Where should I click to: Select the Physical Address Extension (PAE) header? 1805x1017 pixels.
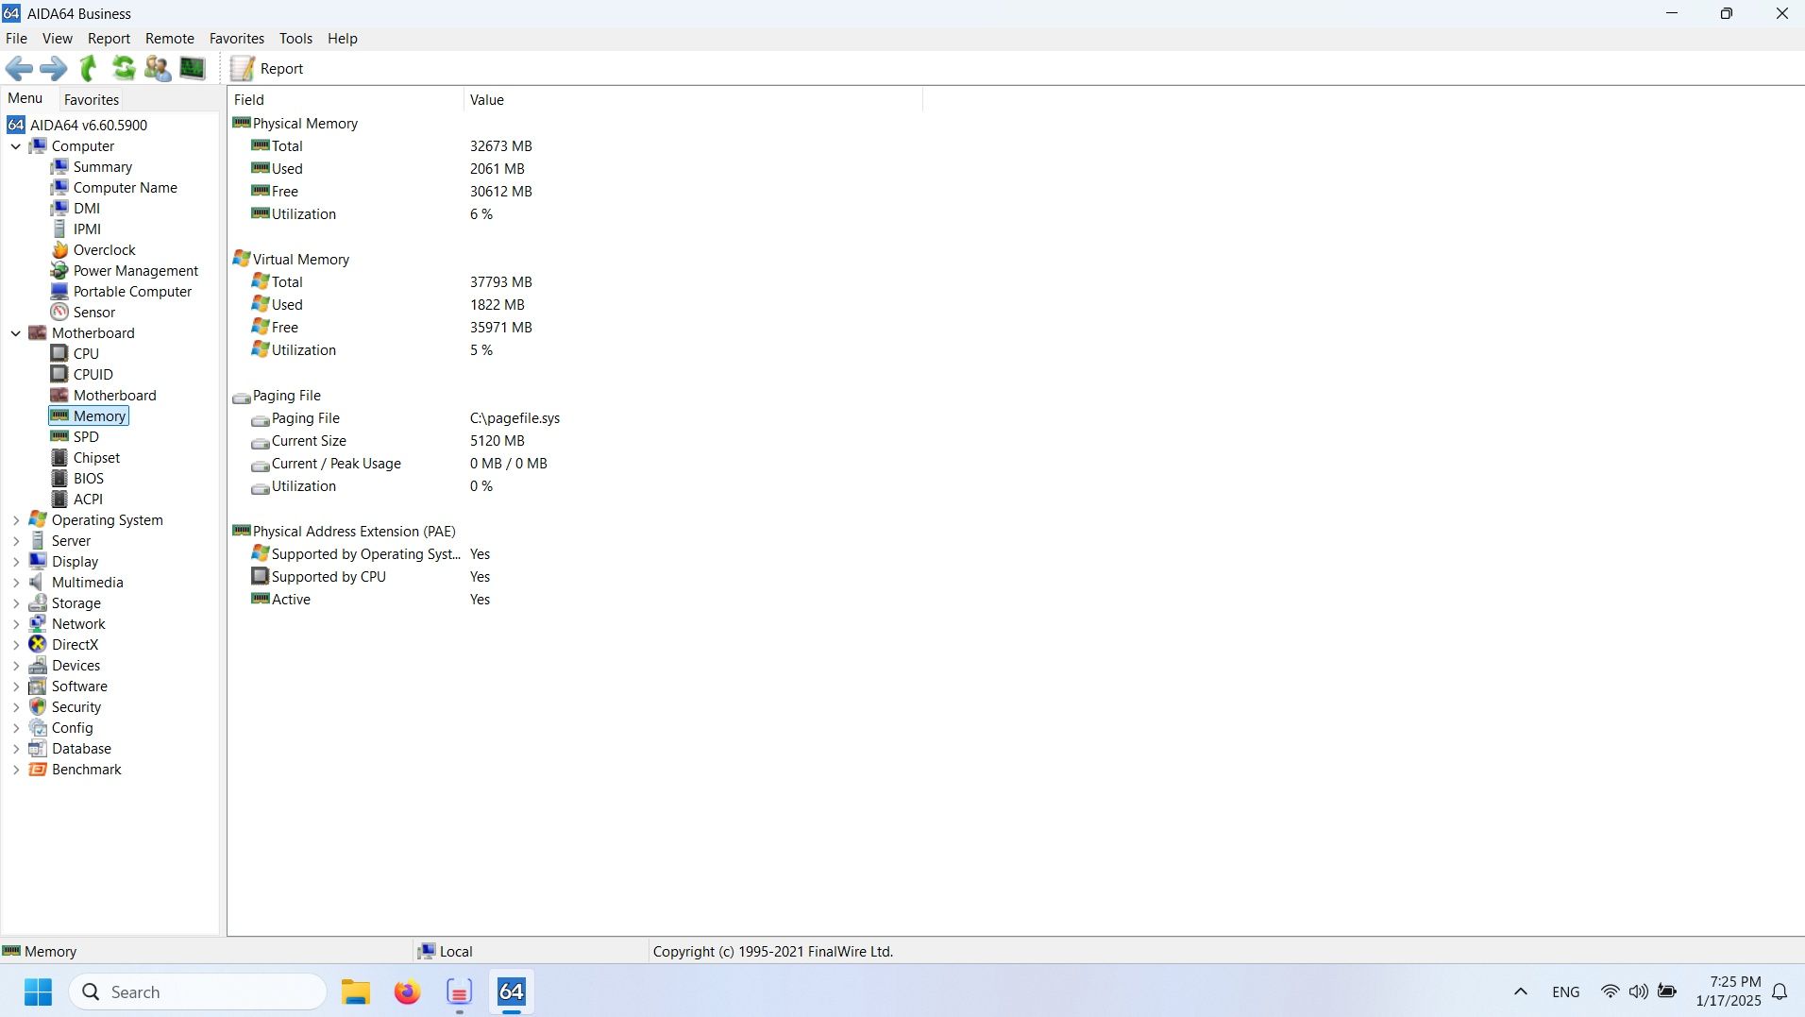(x=354, y=532)
